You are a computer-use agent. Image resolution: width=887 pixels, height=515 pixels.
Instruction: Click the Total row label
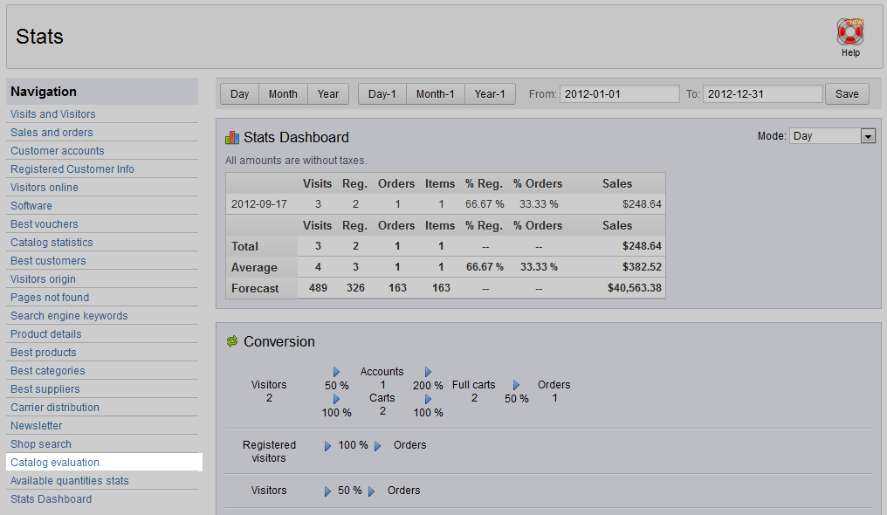click(x=244, y=246)
